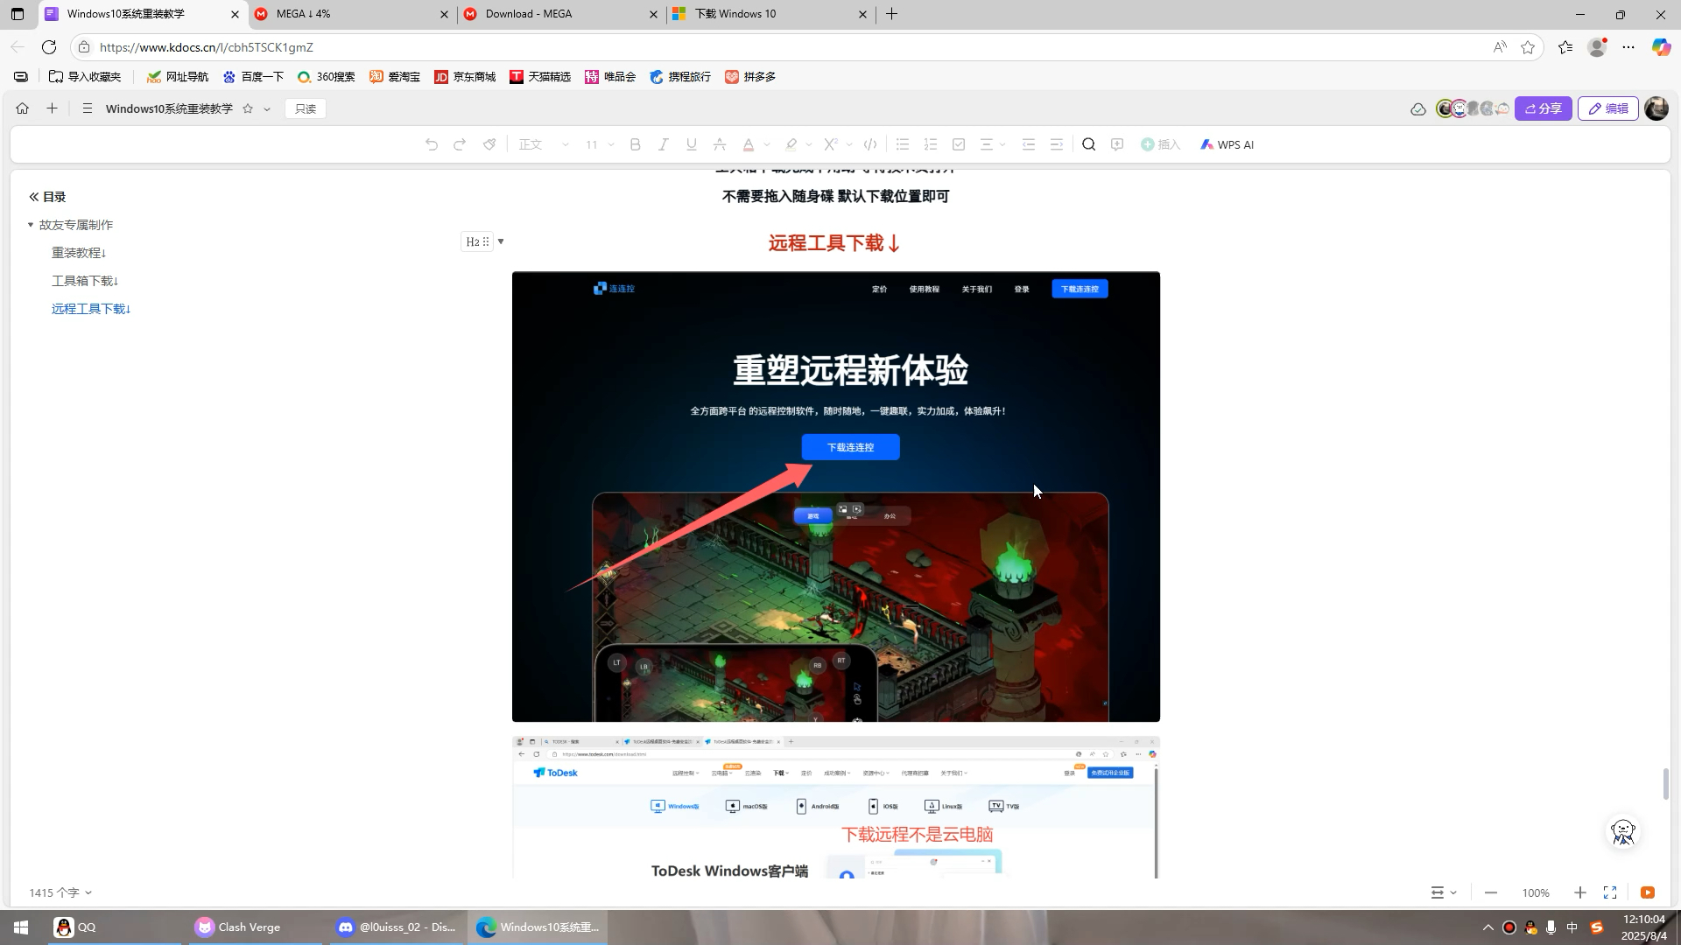Insert inline code block icon
This screenshot has width=1681, height=945.
click(x=870, y=144)
